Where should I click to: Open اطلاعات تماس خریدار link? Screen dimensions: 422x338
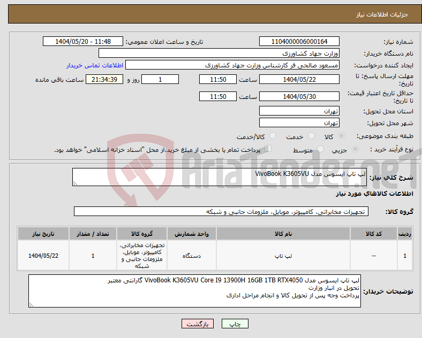[95, 65]
